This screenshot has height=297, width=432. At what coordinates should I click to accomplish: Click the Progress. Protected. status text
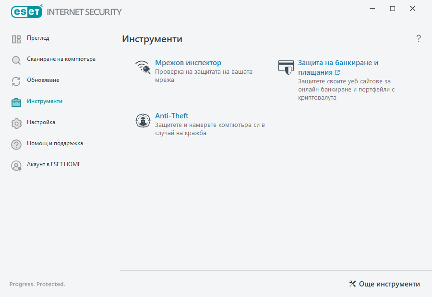tap(37, 284)
